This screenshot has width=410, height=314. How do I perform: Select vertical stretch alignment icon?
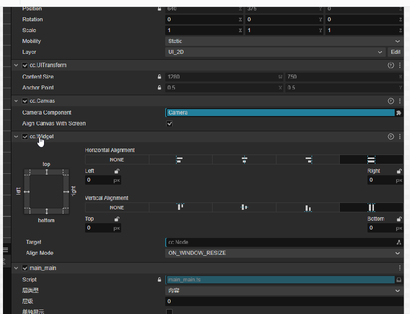(371, 207)
